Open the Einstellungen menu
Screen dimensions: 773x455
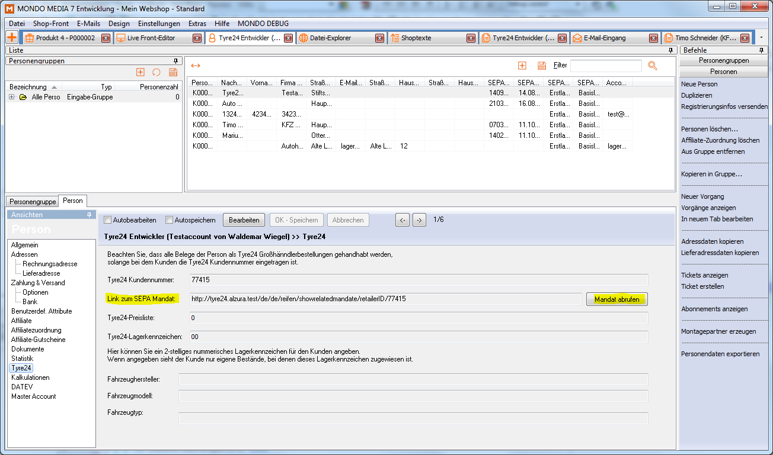coord(159,24)
